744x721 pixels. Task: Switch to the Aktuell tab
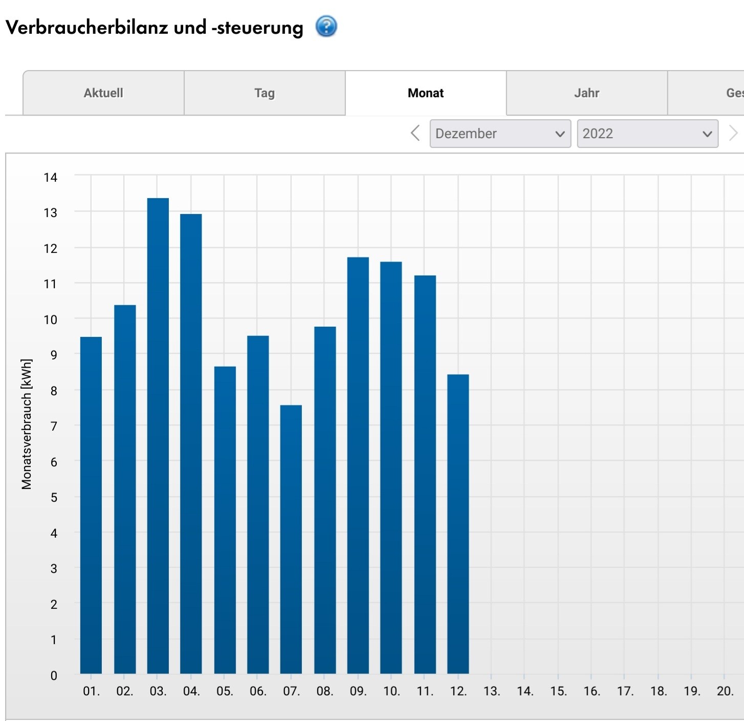click(x=103, y=93)
